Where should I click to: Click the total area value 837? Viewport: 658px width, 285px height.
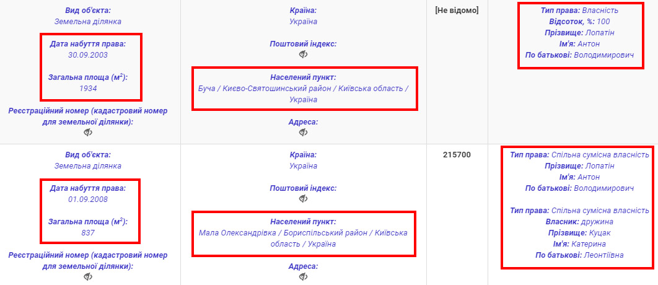[x=88, y=232]
